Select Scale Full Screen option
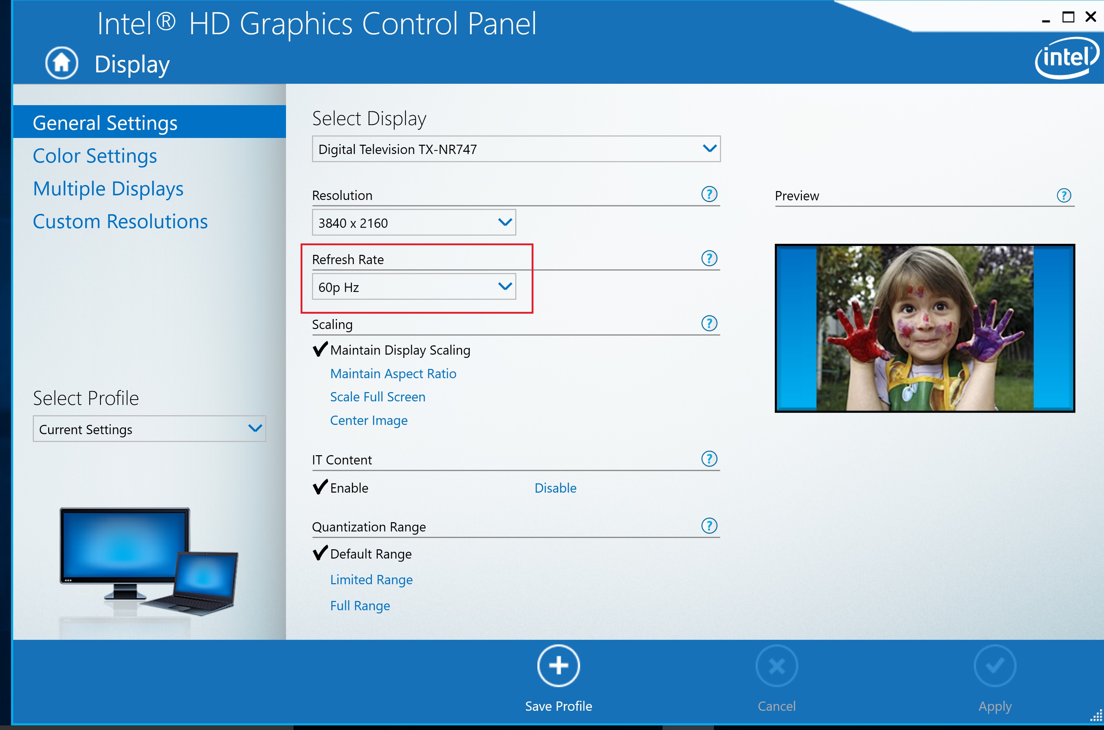 378,397
